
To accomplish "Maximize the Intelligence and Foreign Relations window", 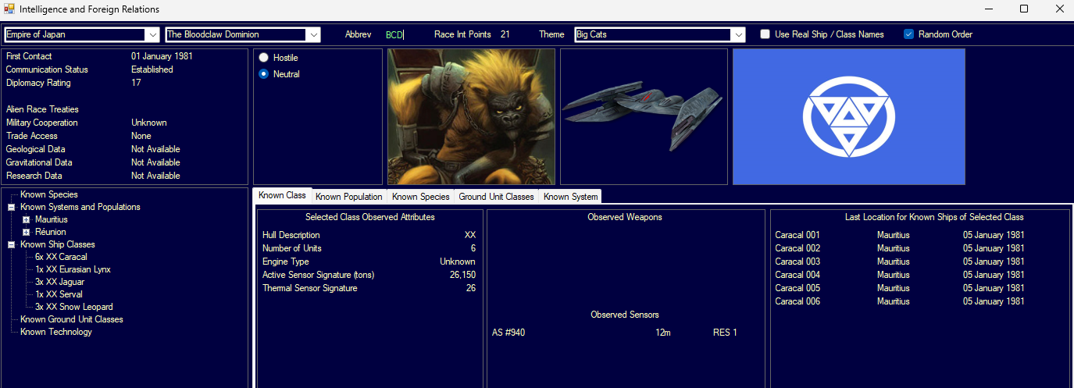I will pyautogui.click(x=1024, y=9).
